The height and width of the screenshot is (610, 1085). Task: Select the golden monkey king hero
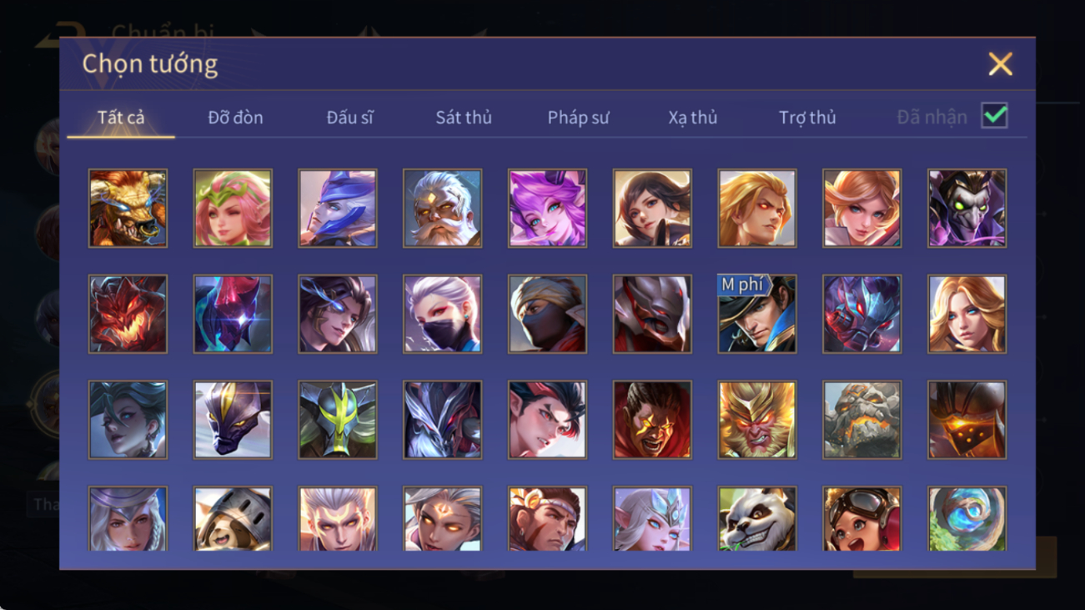757,420
